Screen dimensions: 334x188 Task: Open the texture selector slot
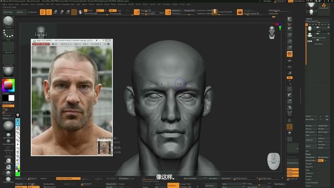pyautogui.click(x=8, y=59)
